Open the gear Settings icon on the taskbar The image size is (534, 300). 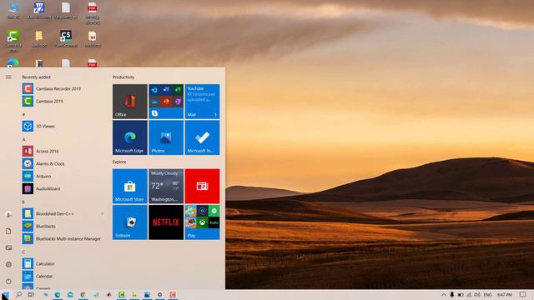(x=159, y=294)
